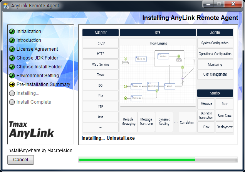Click the gray circle next to Installing...
The image size is (245, 172).
pyautogui.click(x=12, y=93)
